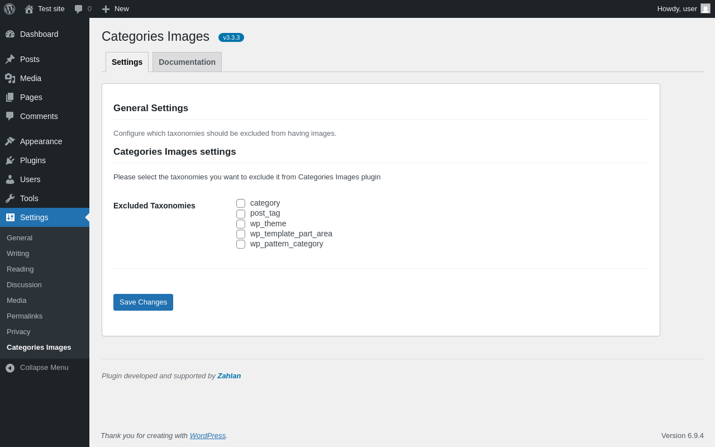Switch to the Documentation tab
Screen dimensions: 715x447
click(x=187, y=62)
